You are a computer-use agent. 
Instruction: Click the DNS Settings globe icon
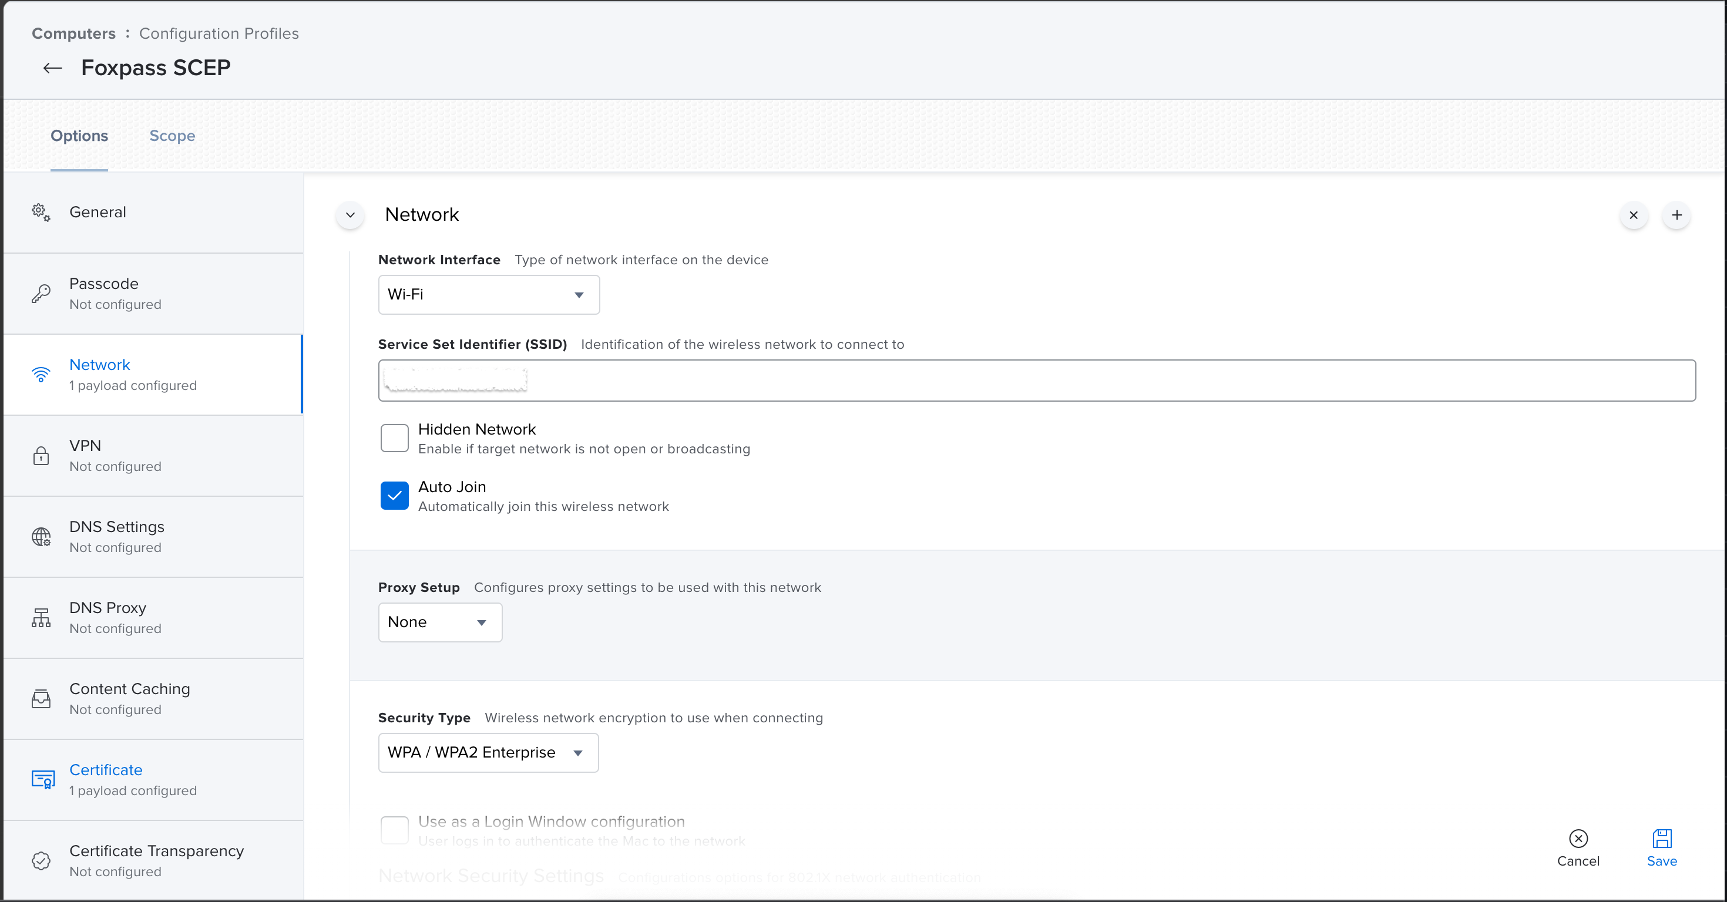41,537
